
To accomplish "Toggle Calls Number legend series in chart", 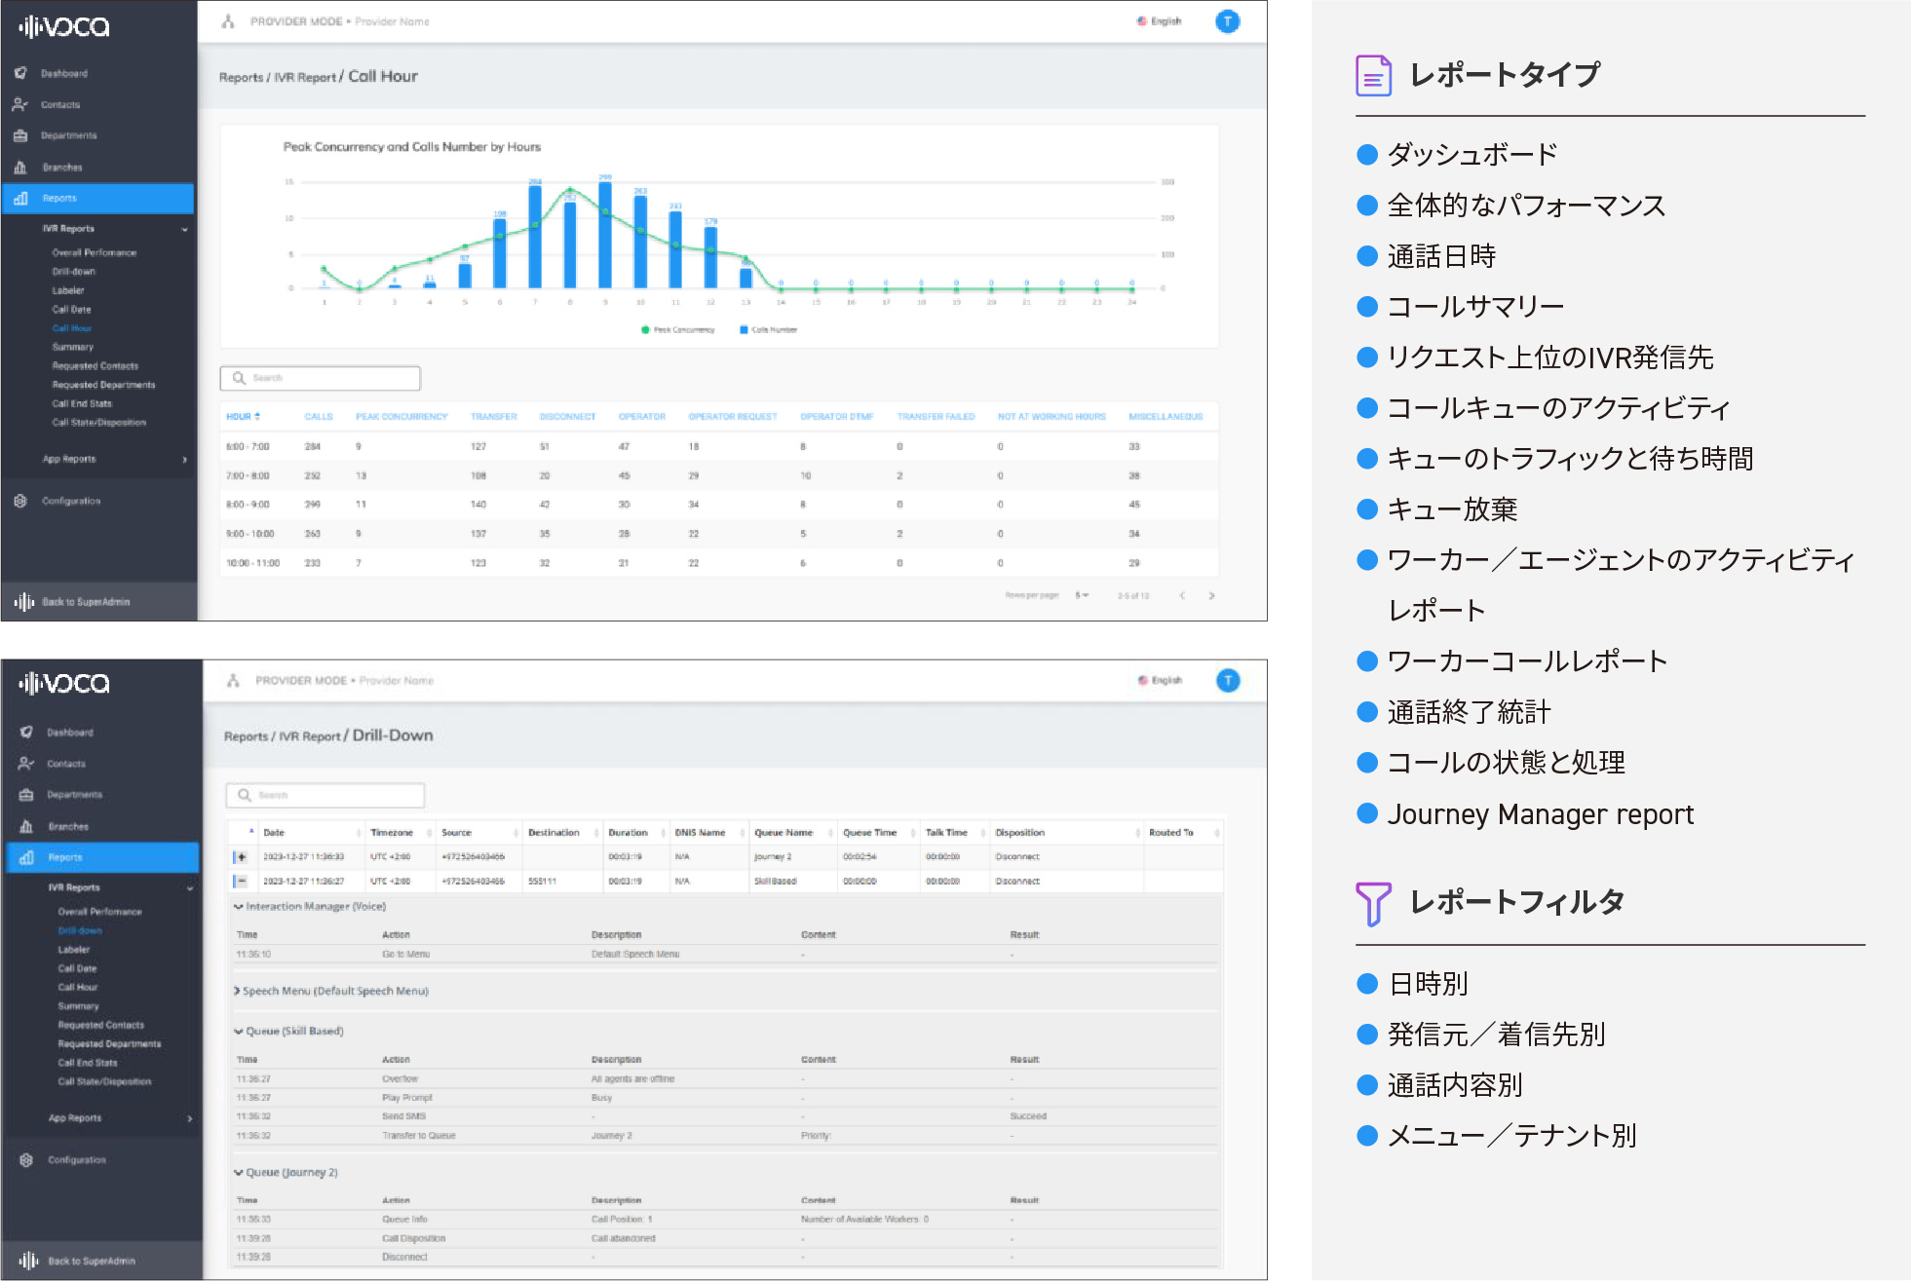I will [x=769, y=330].
